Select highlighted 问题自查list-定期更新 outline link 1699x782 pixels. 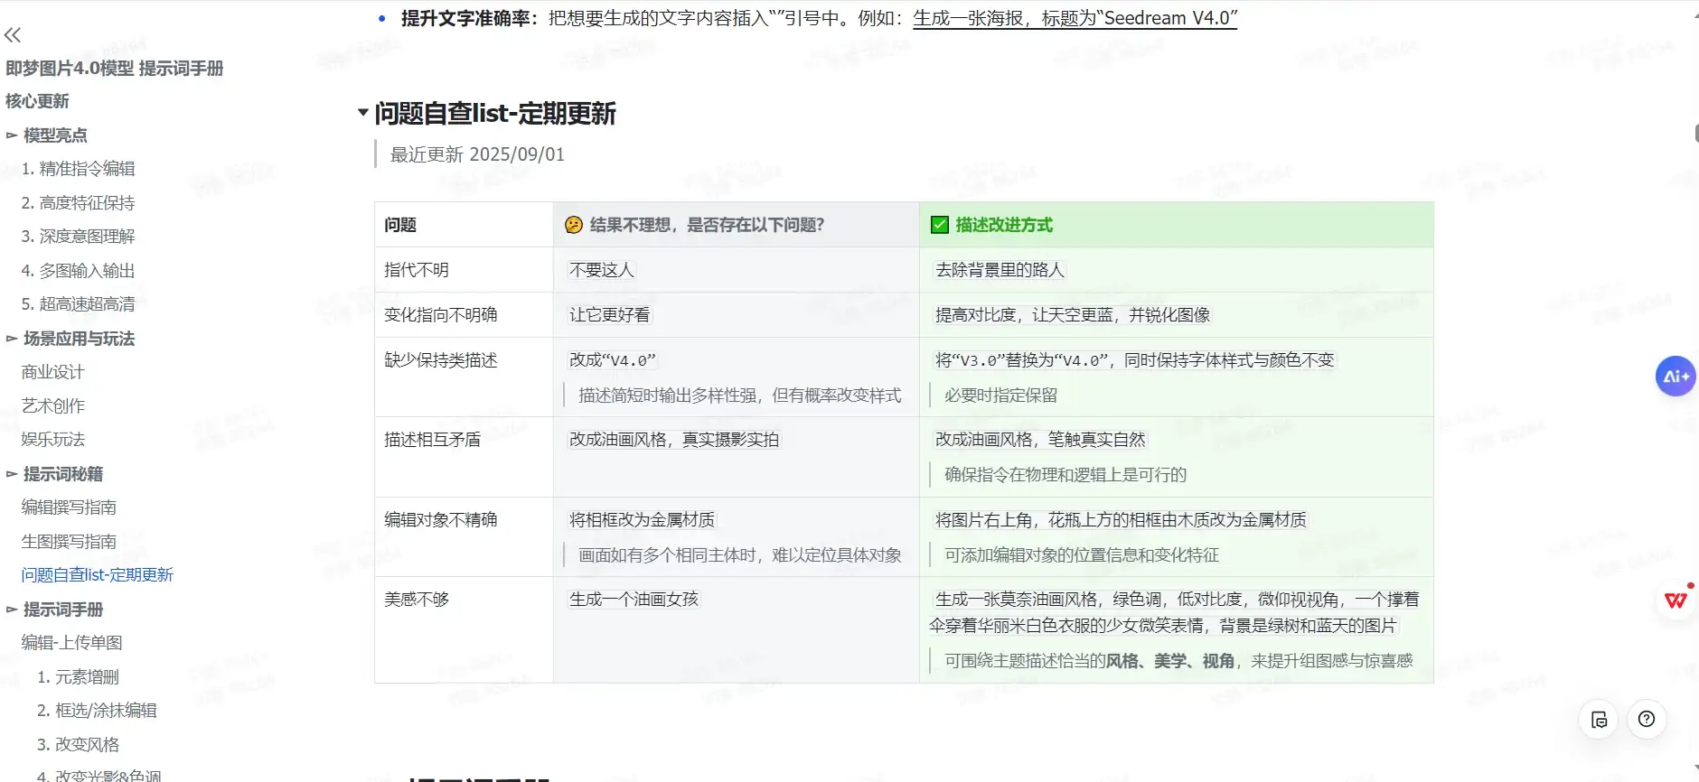(x=98, y=575)
